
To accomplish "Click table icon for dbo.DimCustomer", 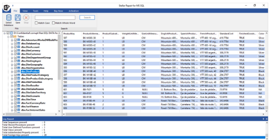I will pos(18,54).
